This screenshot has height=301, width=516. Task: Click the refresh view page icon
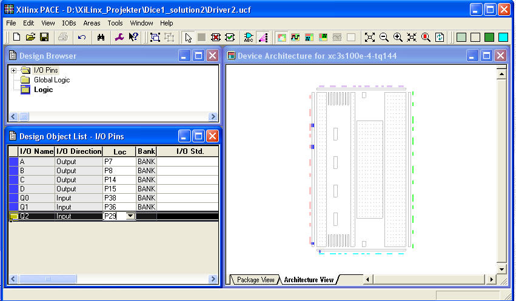coord(440,37)
